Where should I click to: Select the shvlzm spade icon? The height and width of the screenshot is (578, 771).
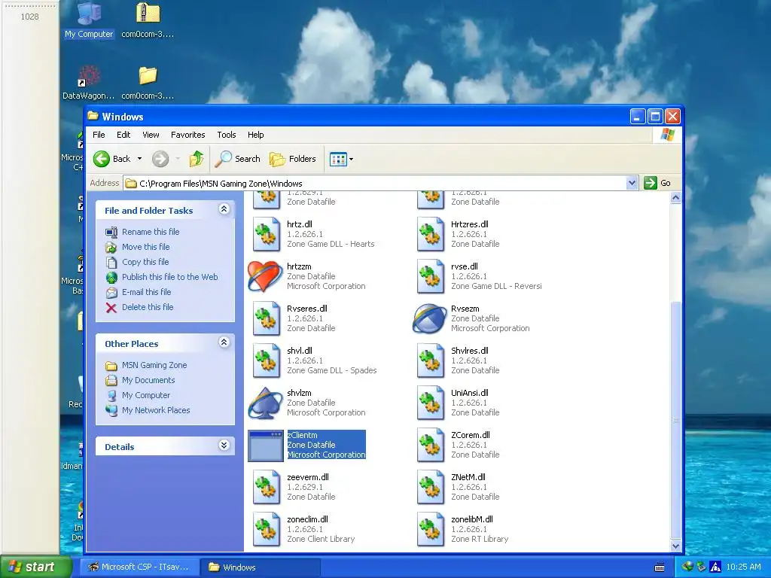(265, 403)
